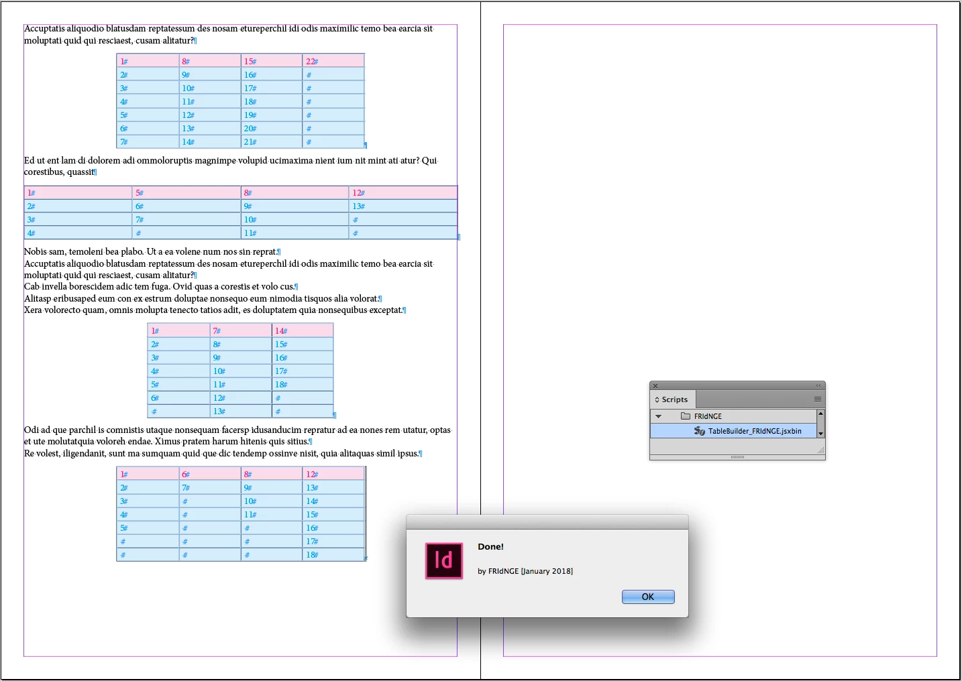Click the "Done!" text in the dialog
962x681 pixels.
490,547
